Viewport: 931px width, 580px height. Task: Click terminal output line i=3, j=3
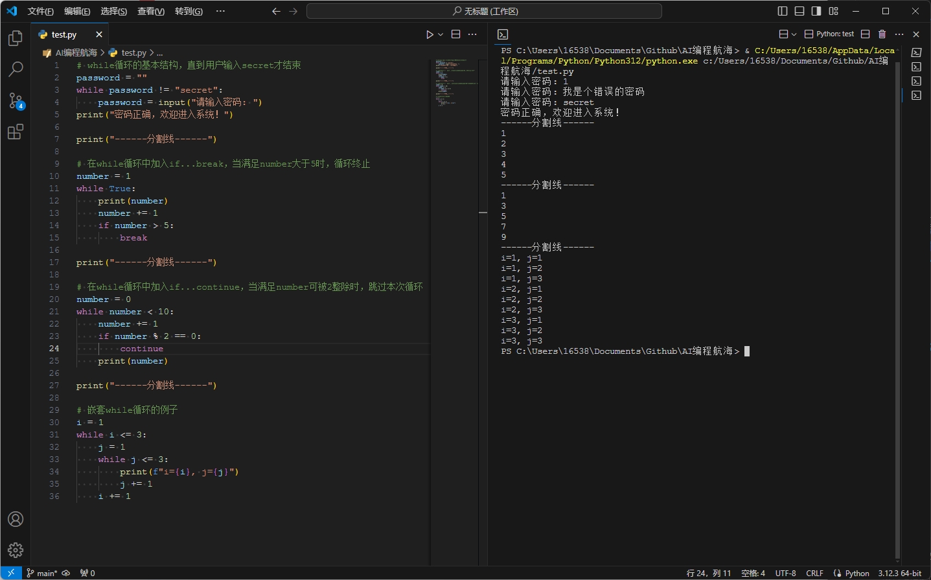click(522, 341)
